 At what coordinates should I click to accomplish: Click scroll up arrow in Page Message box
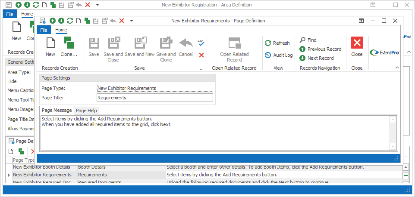click(x=393, y=120)
